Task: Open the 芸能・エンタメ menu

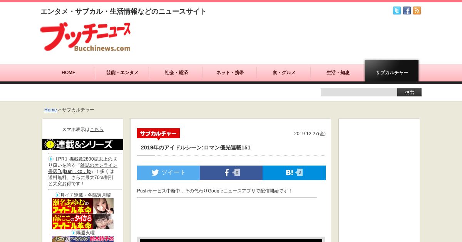Action: tap(122, 73)
